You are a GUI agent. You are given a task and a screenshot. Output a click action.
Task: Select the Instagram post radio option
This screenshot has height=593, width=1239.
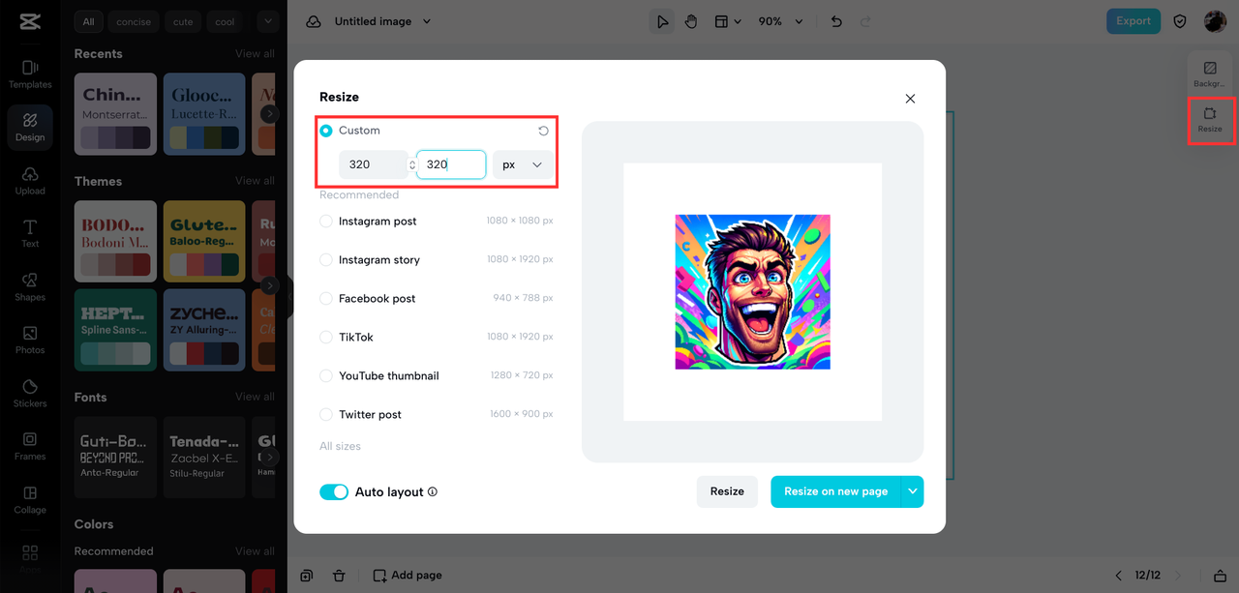[x=326, y=221]
